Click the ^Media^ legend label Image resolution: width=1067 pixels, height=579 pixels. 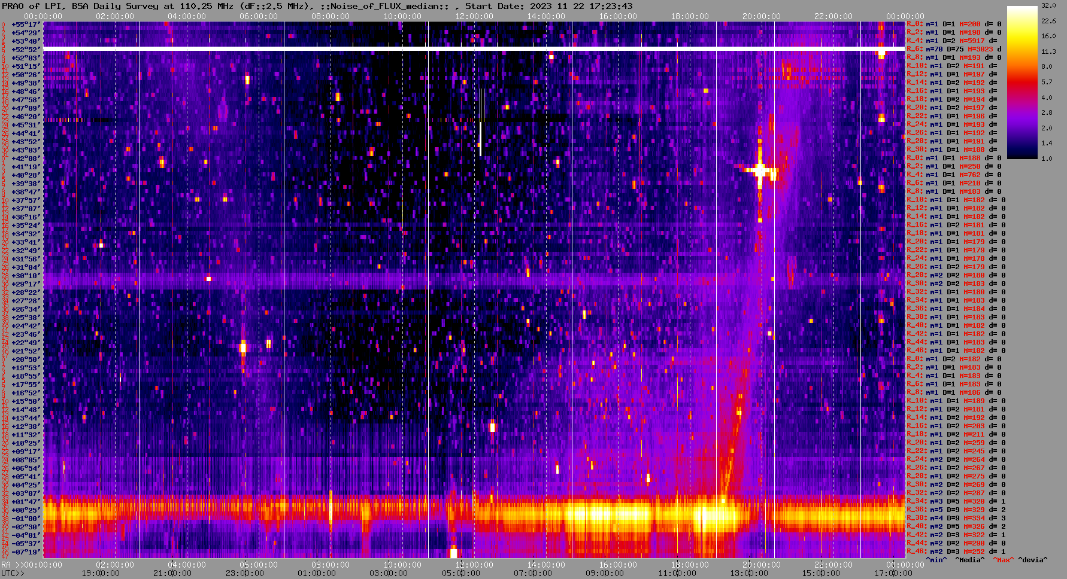click(969, 560)
